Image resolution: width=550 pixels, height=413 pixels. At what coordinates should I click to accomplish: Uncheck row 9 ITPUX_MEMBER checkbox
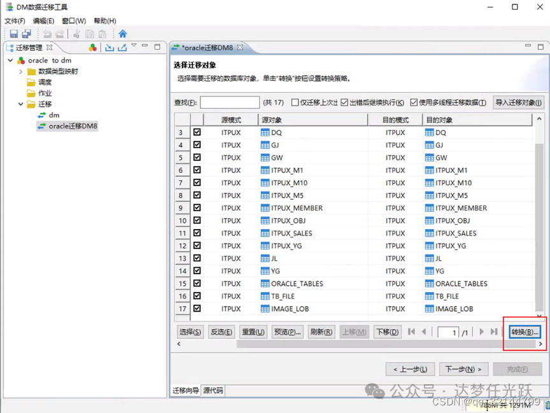click(x=197, y=207)
